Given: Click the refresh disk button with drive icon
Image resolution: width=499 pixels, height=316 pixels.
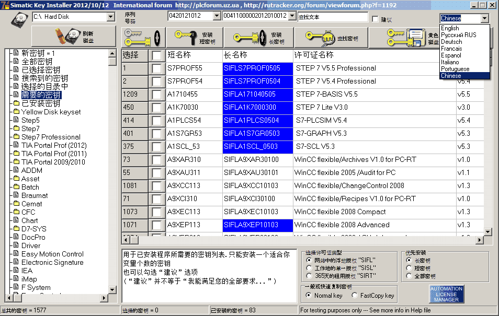Looking at the screenshot, I should click(x=73, y=37).
